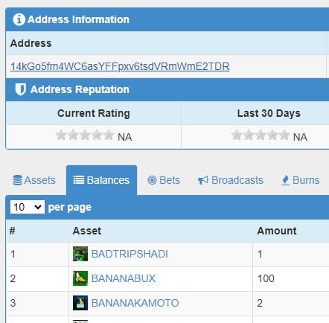Open the 14kGo5fm4WC6asYFFpxv6tsdVRmWmE2TDR address link
The image size is (329, 323).
point(120,66)
